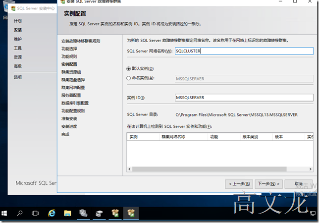Click the 群集资源组 step
319x223 pixels.
71,72
